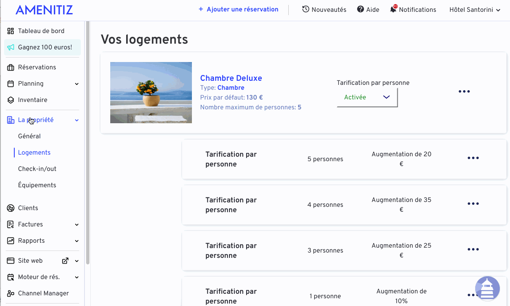Click the Chambre Deluxe room photo

pos(151,93)
